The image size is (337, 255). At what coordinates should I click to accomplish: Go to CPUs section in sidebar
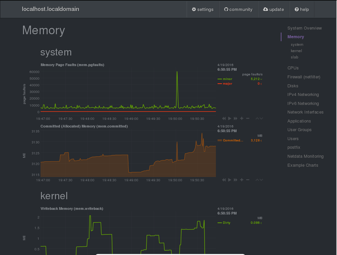coord(293,68)
